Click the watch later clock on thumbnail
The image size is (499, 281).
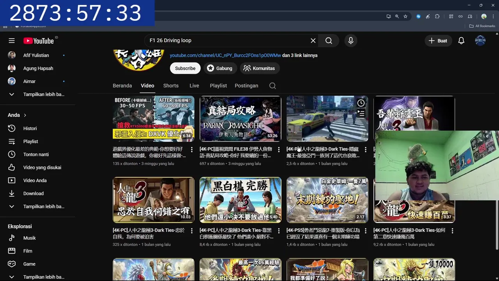click(361, 103)
